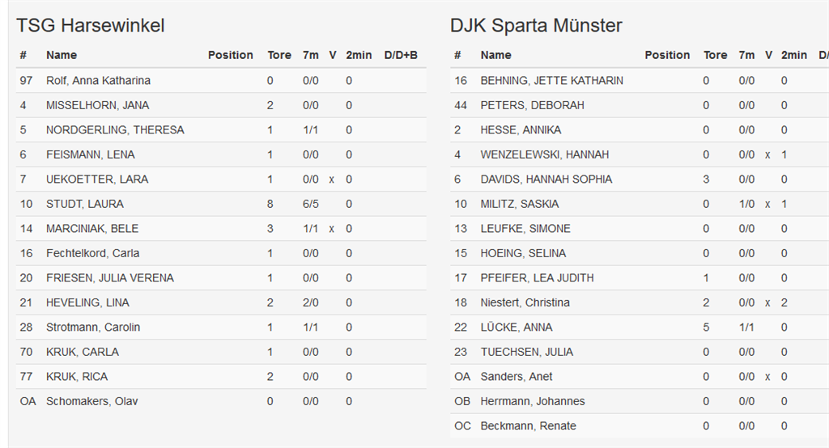Click on Schomakers, Olav official row
Screen dimensions: 829x448
point(91,401)
